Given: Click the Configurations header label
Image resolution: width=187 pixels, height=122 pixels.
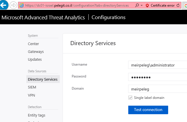Looking at the screenshot, I should (x=108, y=17).
